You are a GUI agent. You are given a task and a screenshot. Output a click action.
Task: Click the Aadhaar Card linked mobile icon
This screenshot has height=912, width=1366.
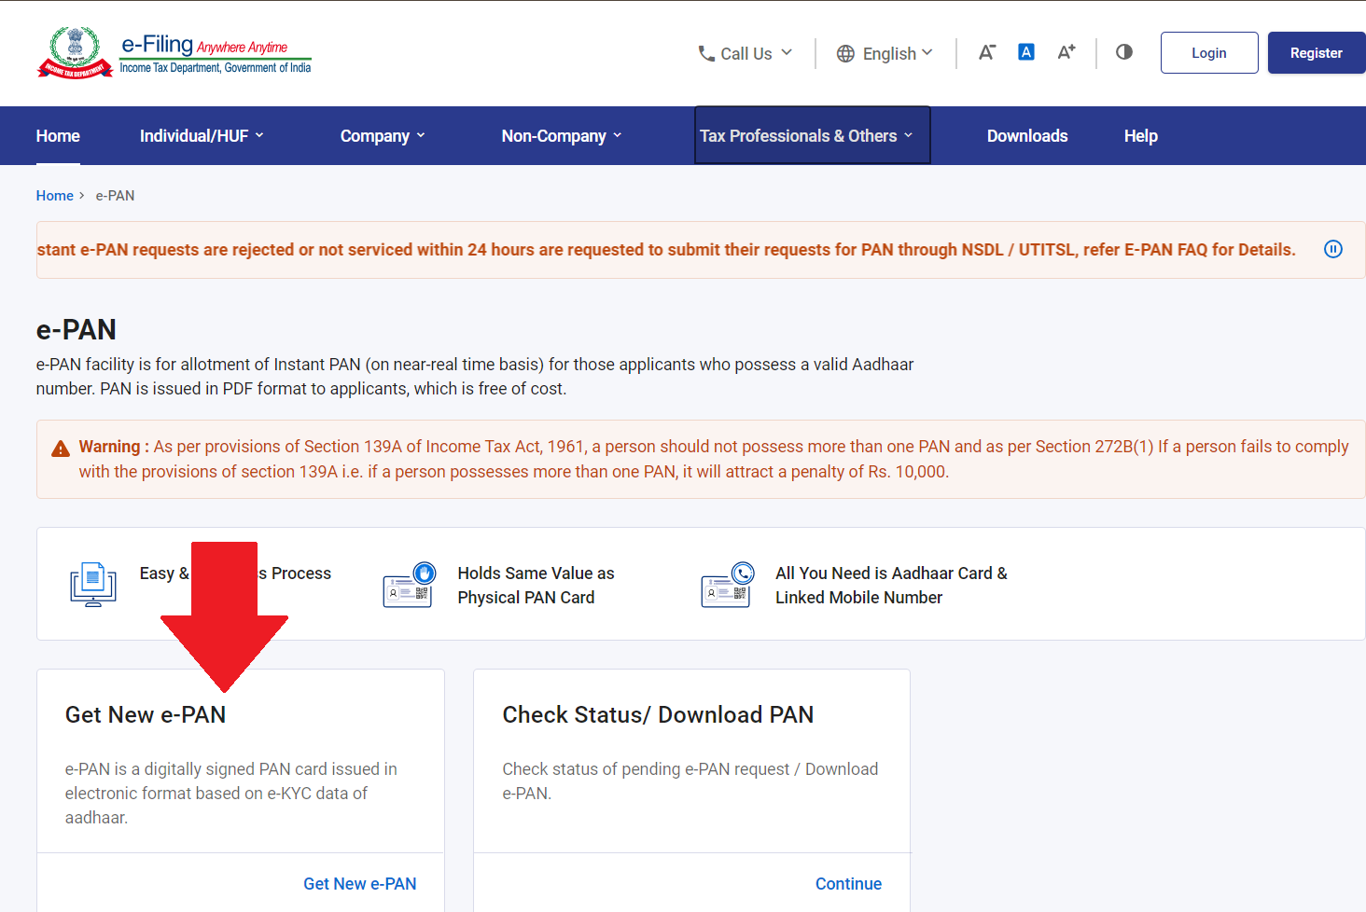pos(727,586)
